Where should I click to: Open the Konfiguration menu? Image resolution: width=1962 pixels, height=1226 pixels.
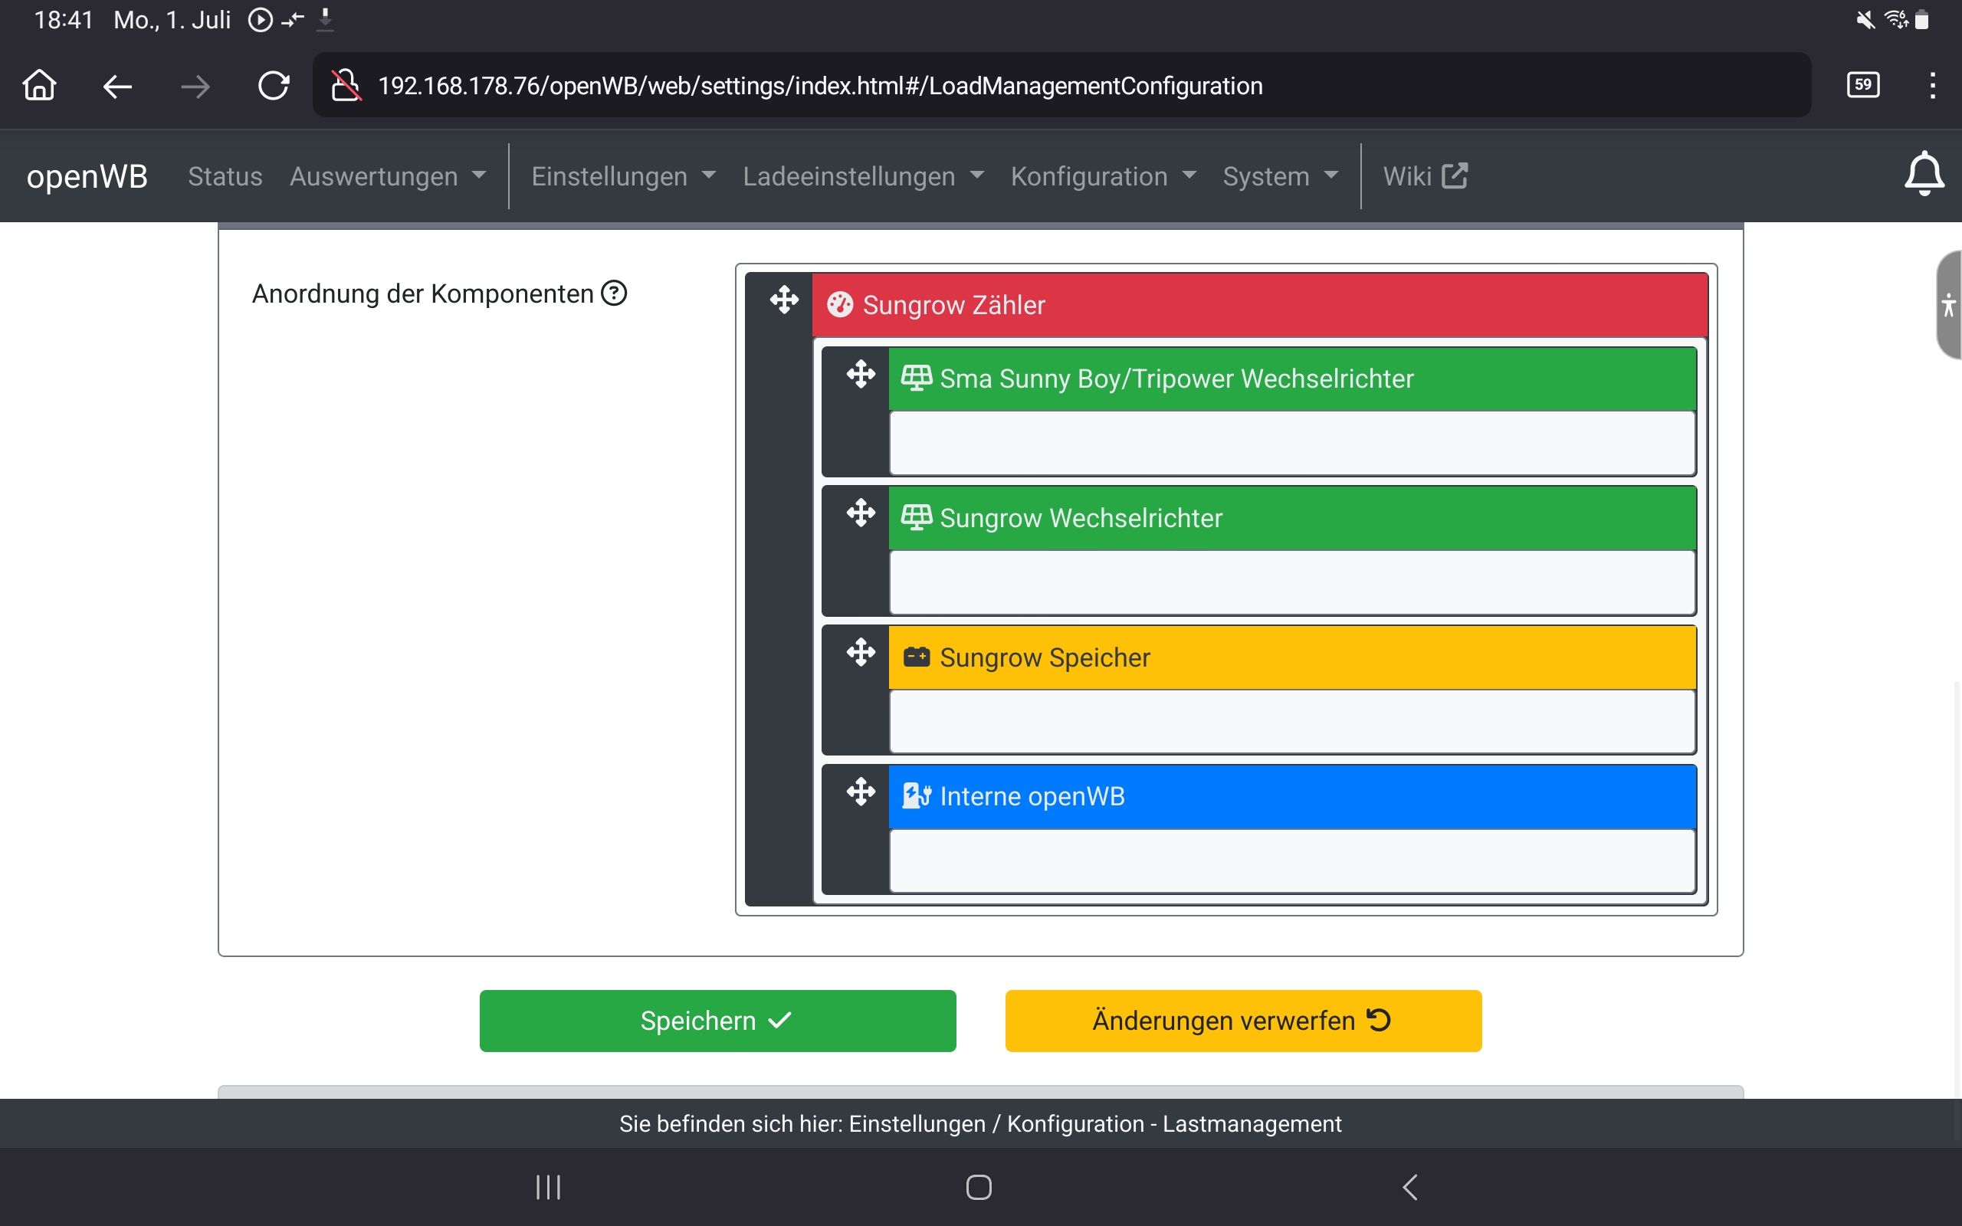coord(1103,176)
